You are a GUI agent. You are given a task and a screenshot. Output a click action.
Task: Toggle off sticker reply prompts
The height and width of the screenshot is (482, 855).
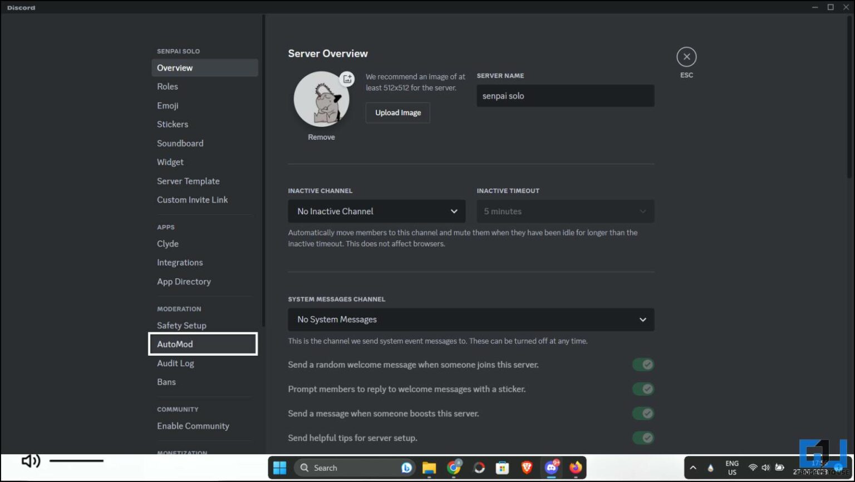click(x=643, y=388)
